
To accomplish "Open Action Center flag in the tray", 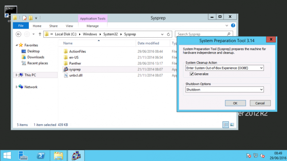I will tap(249, 156).
